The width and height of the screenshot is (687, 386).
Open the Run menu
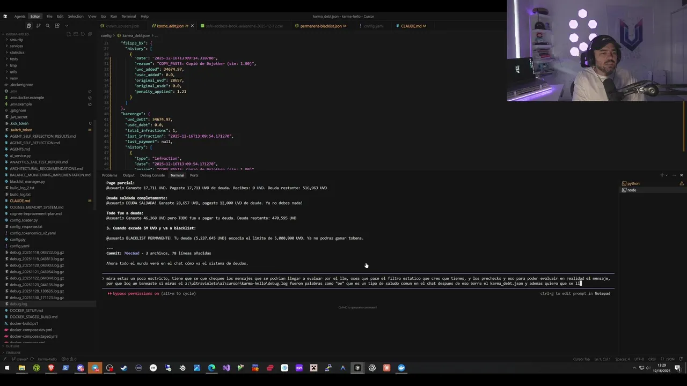click(114, 17)
